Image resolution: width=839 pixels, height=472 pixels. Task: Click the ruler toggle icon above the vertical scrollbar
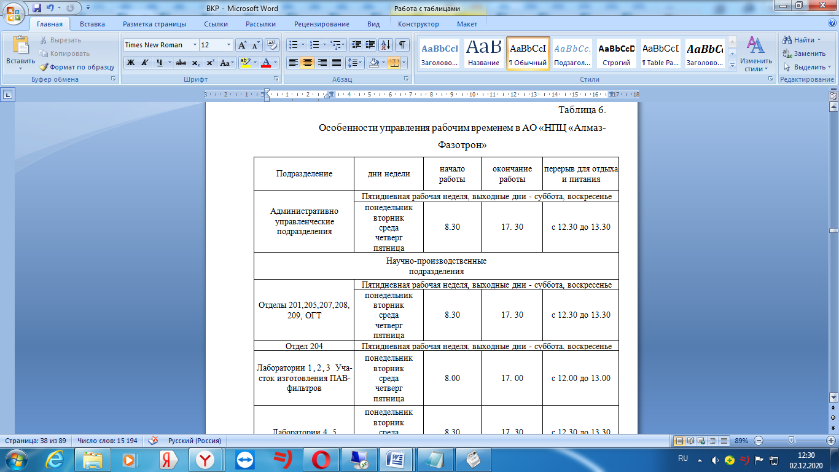pos(833,95)
